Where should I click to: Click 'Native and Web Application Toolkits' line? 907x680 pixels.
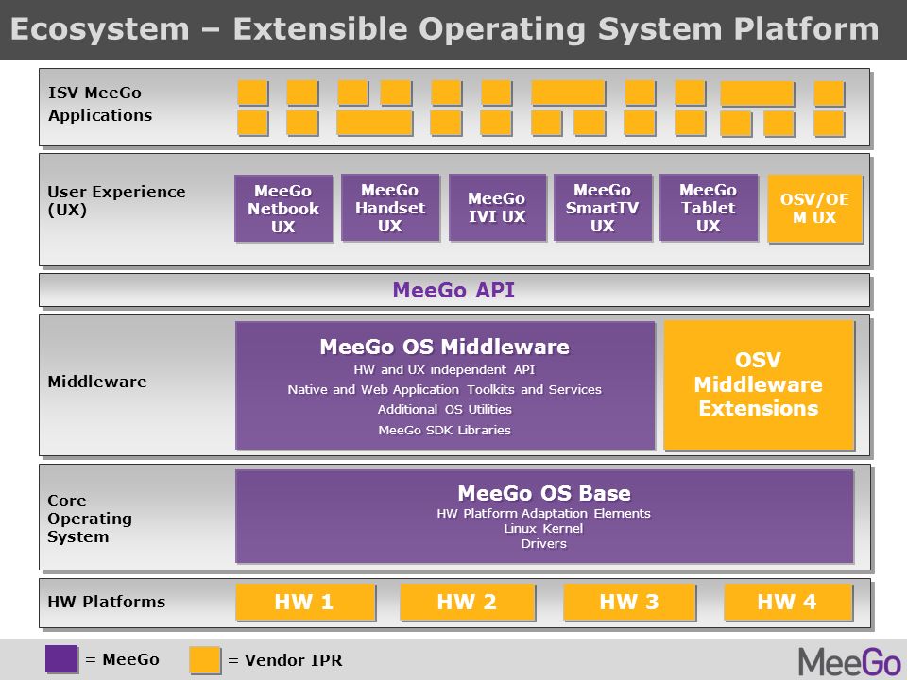(444, 390)
